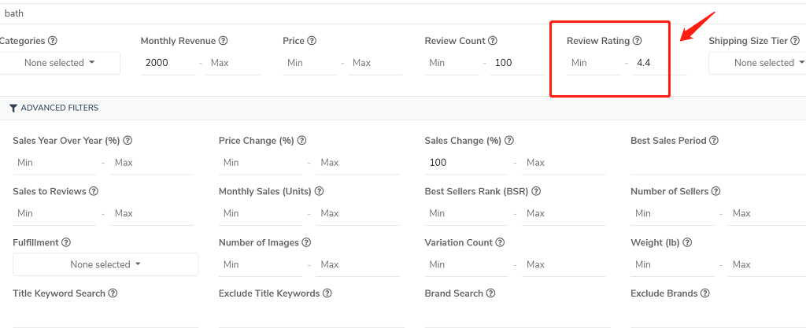Click the Monthly Revenue Max field
The width and height of the screenshot is (806, 328).
coord(233,63)
